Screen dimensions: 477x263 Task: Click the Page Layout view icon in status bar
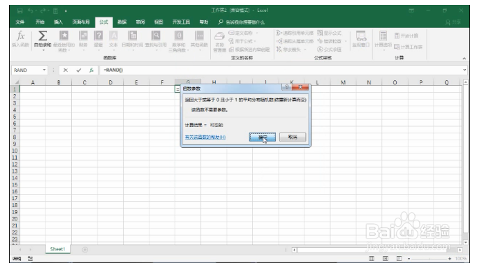coord(386,258)
